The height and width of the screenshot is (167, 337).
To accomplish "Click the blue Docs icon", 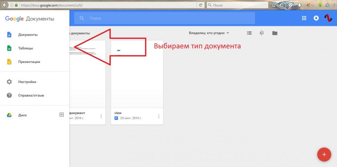I will pyautogui.click(x=9, y=35).
